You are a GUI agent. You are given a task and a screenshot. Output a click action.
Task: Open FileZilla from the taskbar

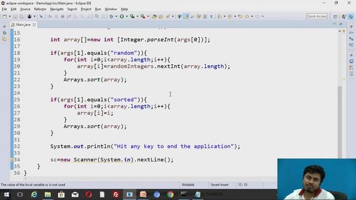[116, 194]
